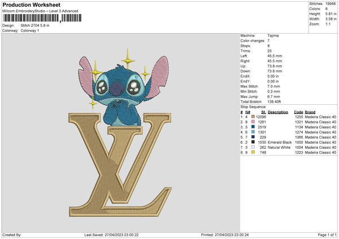The width and height of the screenshot is (339, 239).
Task: Click 'Page 1 of 1' in the footer
Action: (x=327, y=234)
